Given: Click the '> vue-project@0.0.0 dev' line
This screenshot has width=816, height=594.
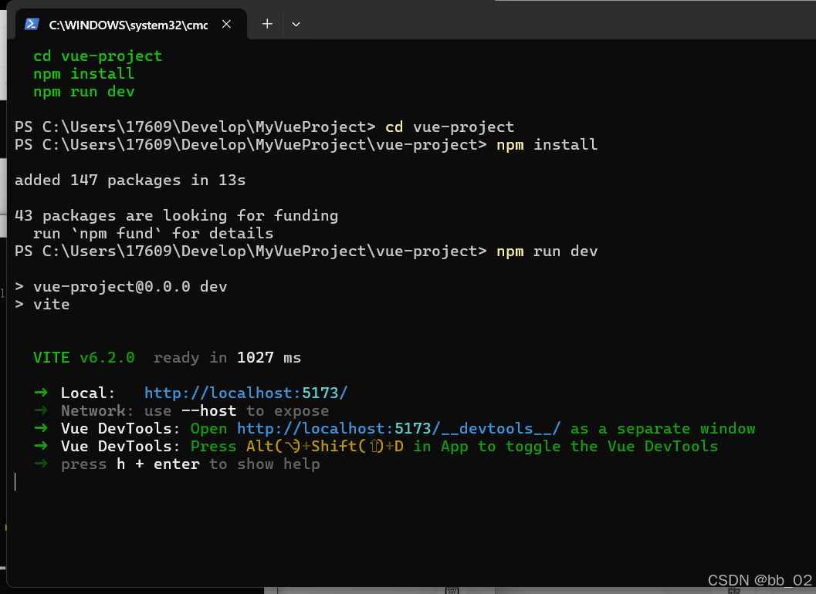Looking at the screenshot, I should click(x=120, y=287).
